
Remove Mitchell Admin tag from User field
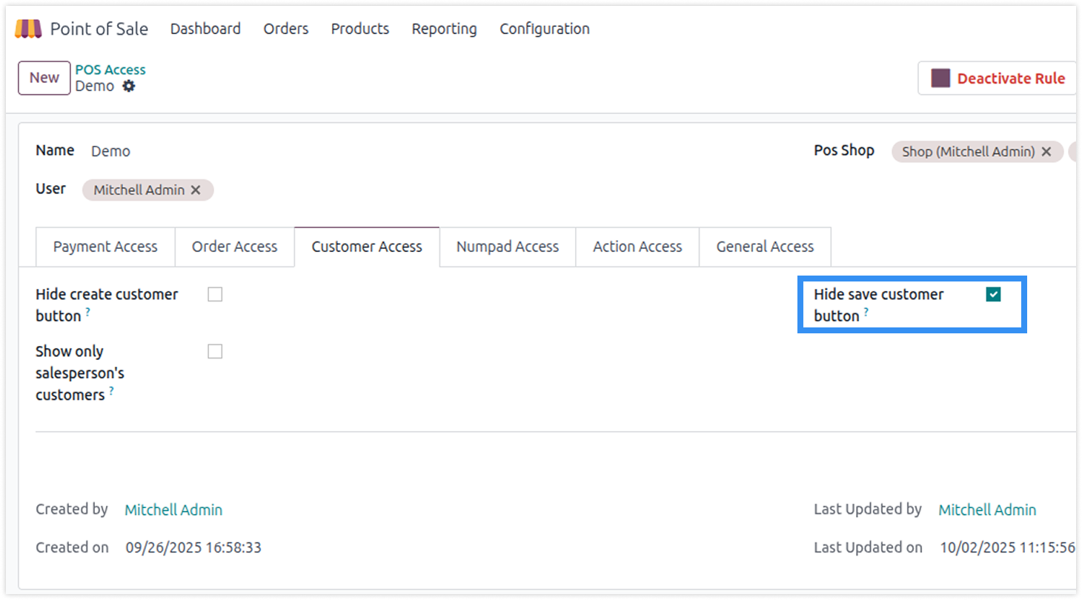[x=196, y=190]
